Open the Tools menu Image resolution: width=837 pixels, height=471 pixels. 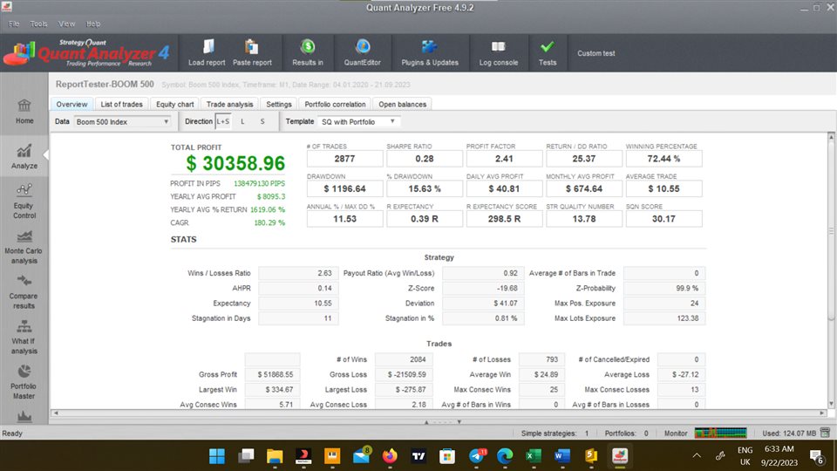click(x=39, y=24)
